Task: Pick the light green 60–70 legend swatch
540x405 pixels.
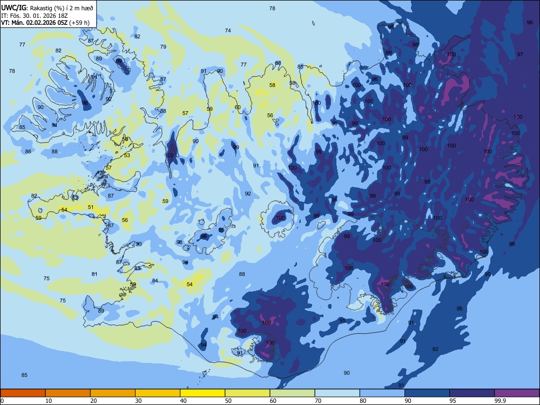Action: pyautogui.click(x=292, y=393)
